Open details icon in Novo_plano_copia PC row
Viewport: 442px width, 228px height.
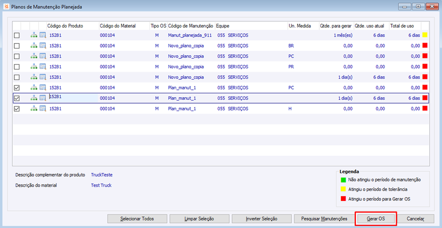coord(43,56)
